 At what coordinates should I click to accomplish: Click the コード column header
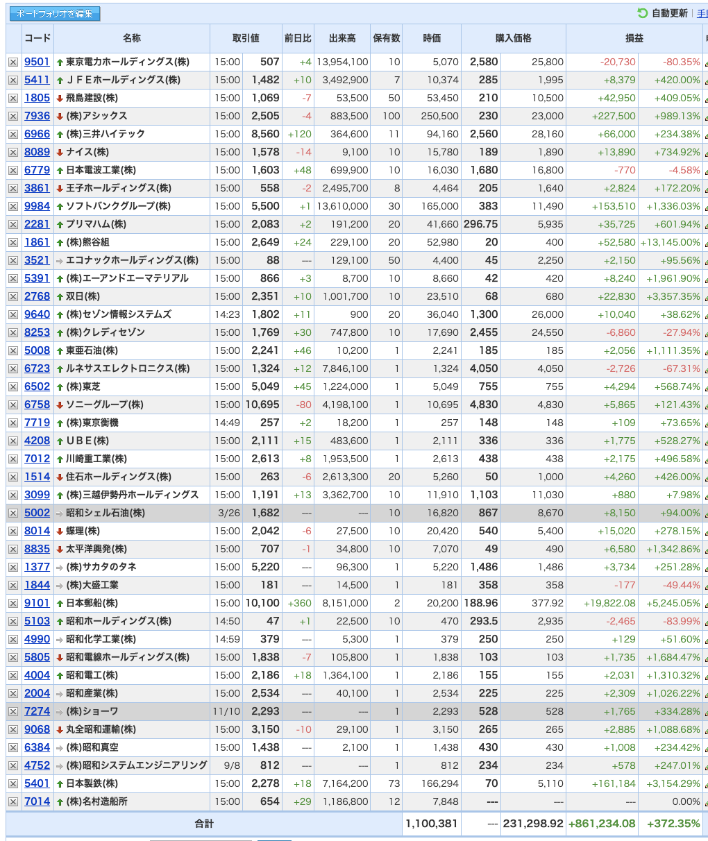(x=37, y=38)
